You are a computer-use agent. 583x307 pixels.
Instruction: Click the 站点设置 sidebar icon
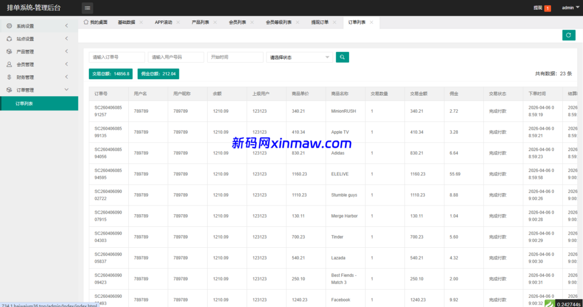pyautogui.click(x=9, y=39)
